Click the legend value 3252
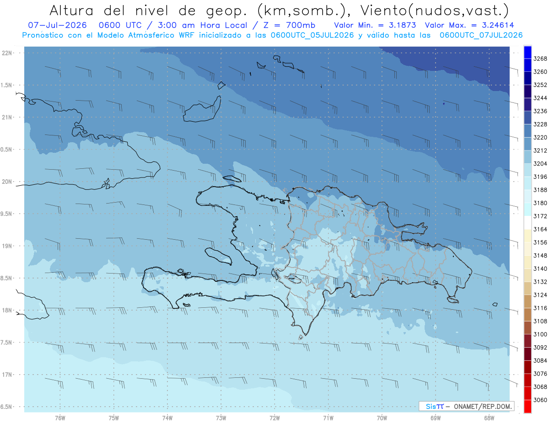This screenshot has height=424, width=549. (x=540, y=85)
